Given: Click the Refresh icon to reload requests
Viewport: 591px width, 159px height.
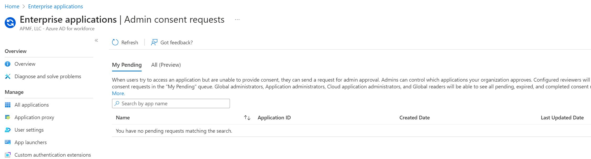Looking at the screenshot, I should (115, 42).
